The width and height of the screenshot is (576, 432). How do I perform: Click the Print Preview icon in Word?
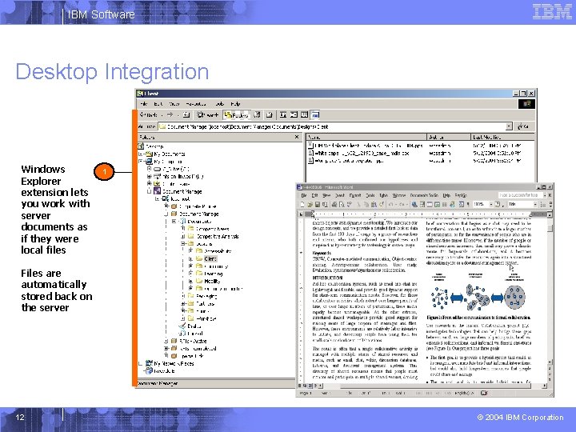click(x=342, y=204)
